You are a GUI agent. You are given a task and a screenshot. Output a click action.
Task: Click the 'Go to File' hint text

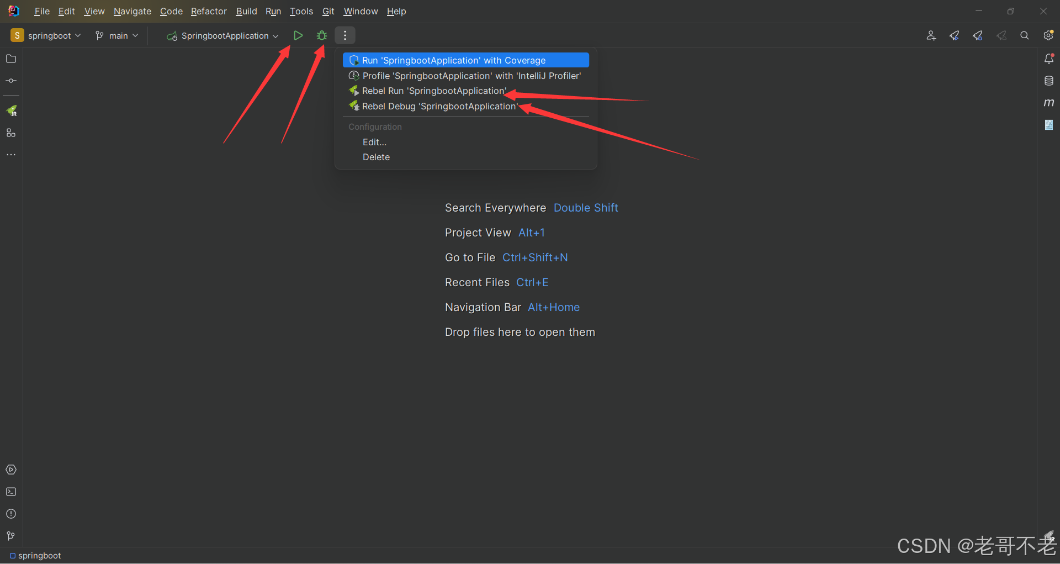pos(470,257)
